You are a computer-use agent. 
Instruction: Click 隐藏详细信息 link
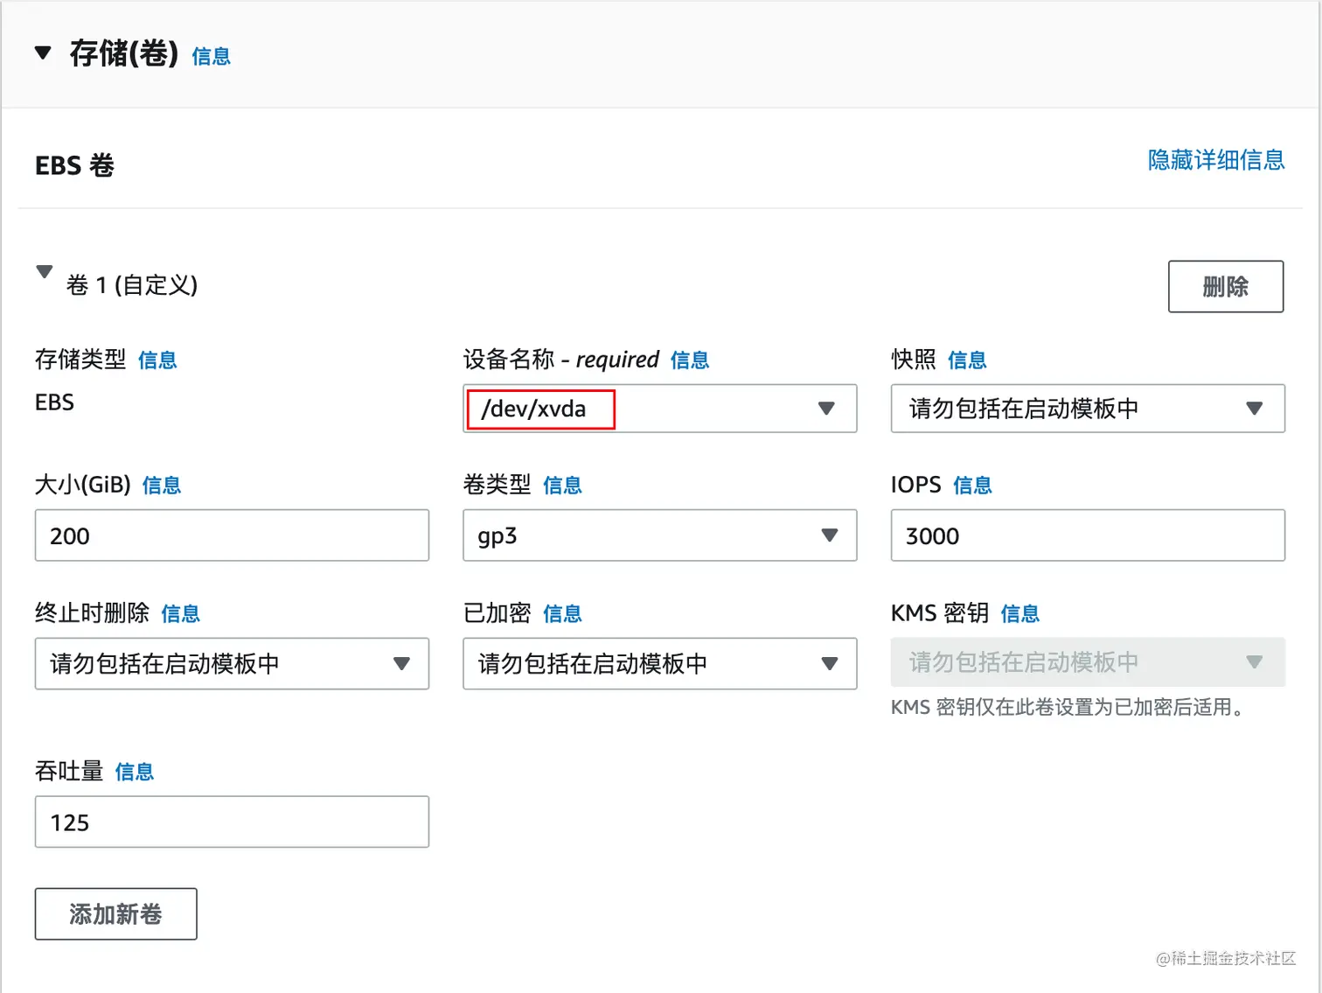click(1215, 160)
